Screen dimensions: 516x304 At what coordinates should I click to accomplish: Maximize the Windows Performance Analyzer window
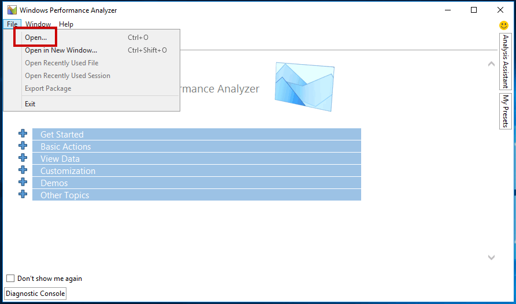click(x=474, y=10)
